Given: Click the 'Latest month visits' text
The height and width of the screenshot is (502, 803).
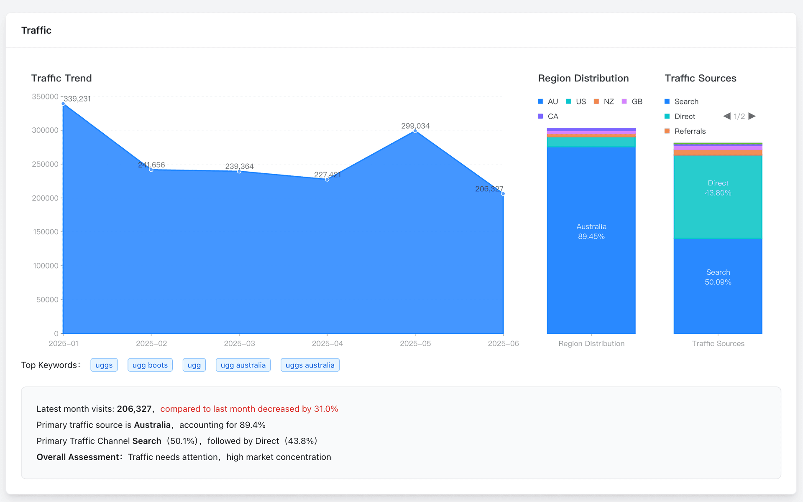Looking at the screenshot, I should point(75,409).
